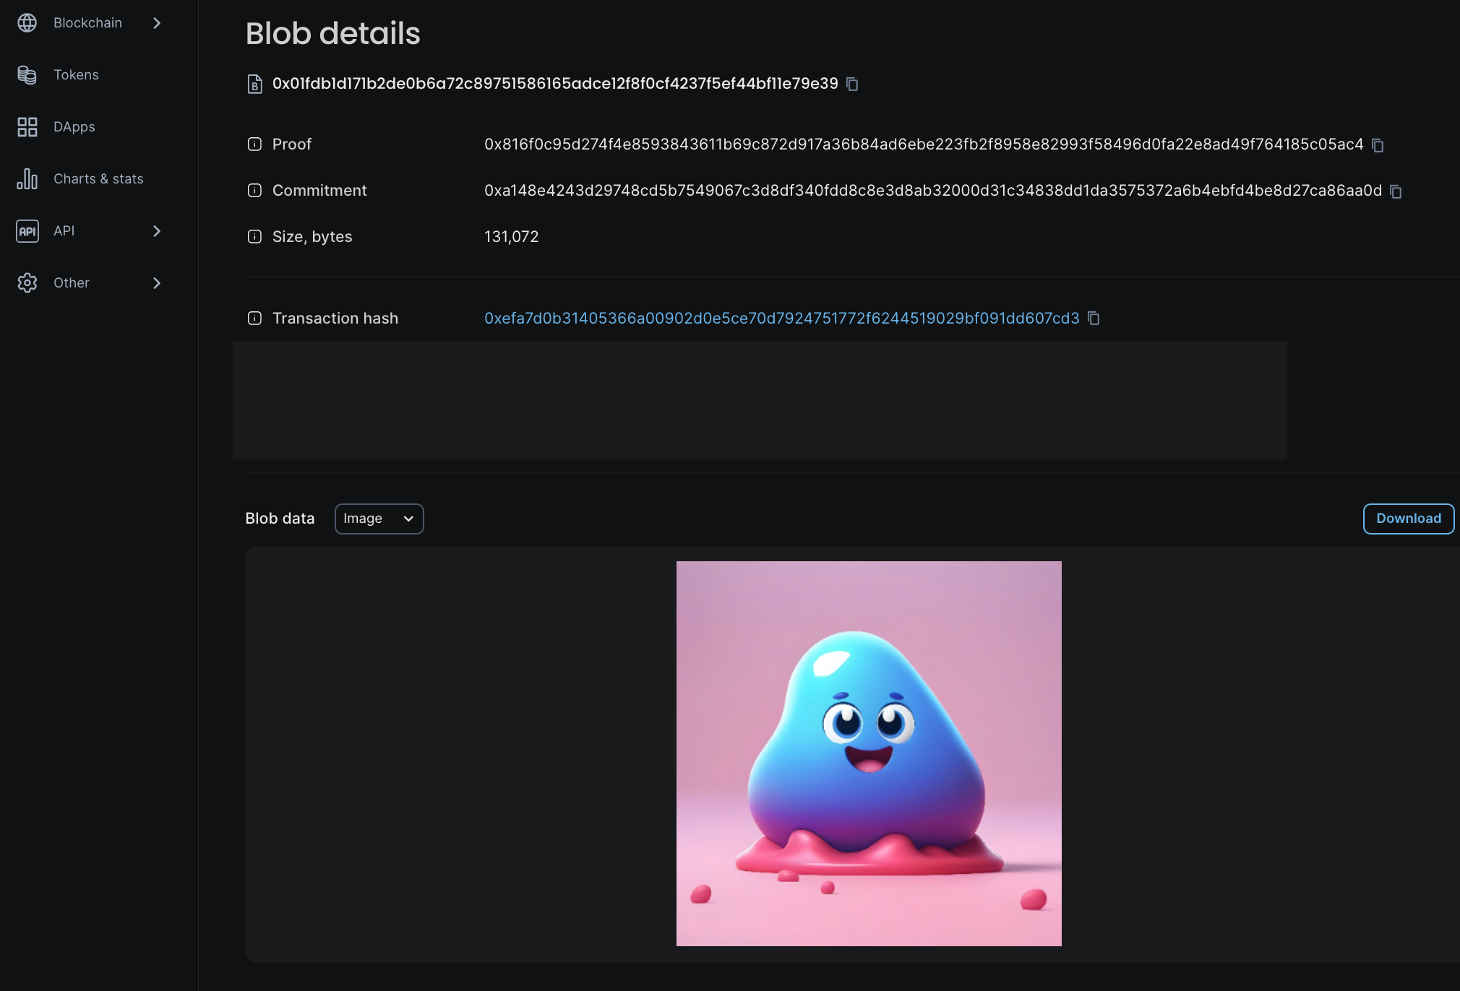Click the Size, bytes info icon
1460x991 pixels.
[254, 237]
